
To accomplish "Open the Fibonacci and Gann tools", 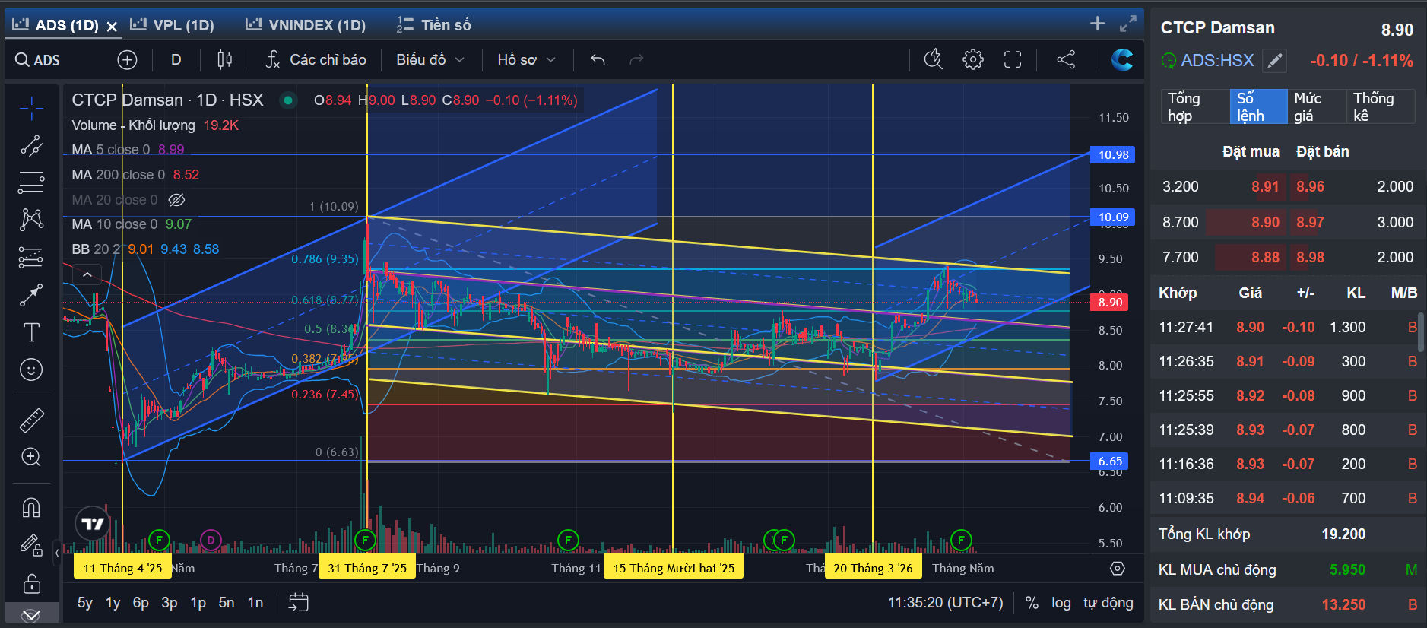I will 31,182.
